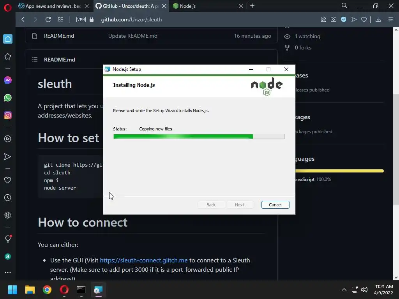Viewport: 399px width, 299px height.
Task: Open the Node.js installer taskbar icon
Action: click(x=98, y=290)
